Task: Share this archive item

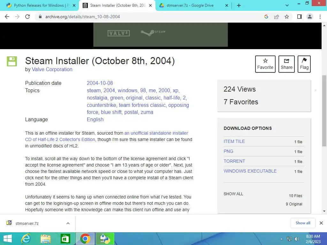Action: pyautogui.click(x=286, y=64)
